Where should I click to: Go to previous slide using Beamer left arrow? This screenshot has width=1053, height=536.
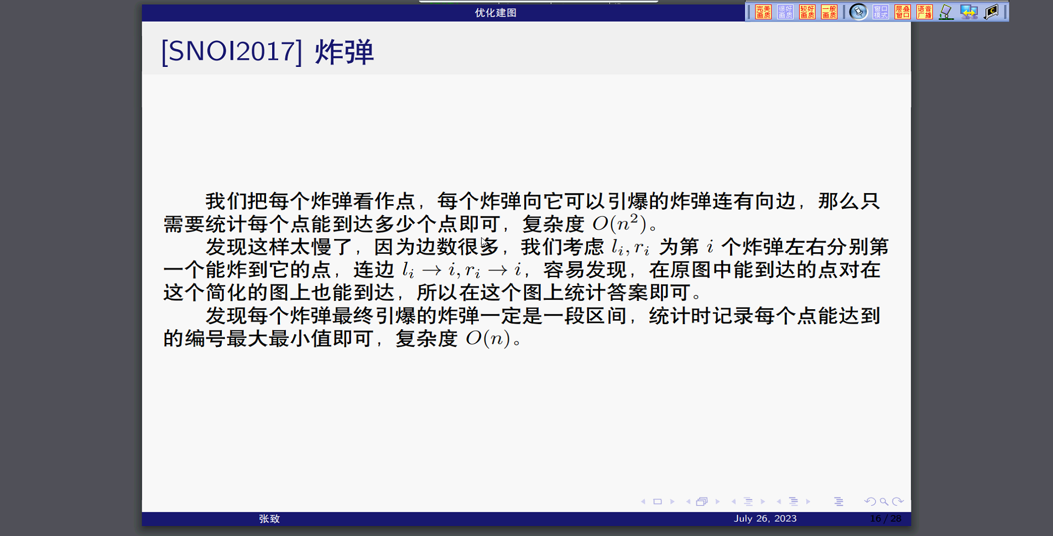tap(643, 502)
